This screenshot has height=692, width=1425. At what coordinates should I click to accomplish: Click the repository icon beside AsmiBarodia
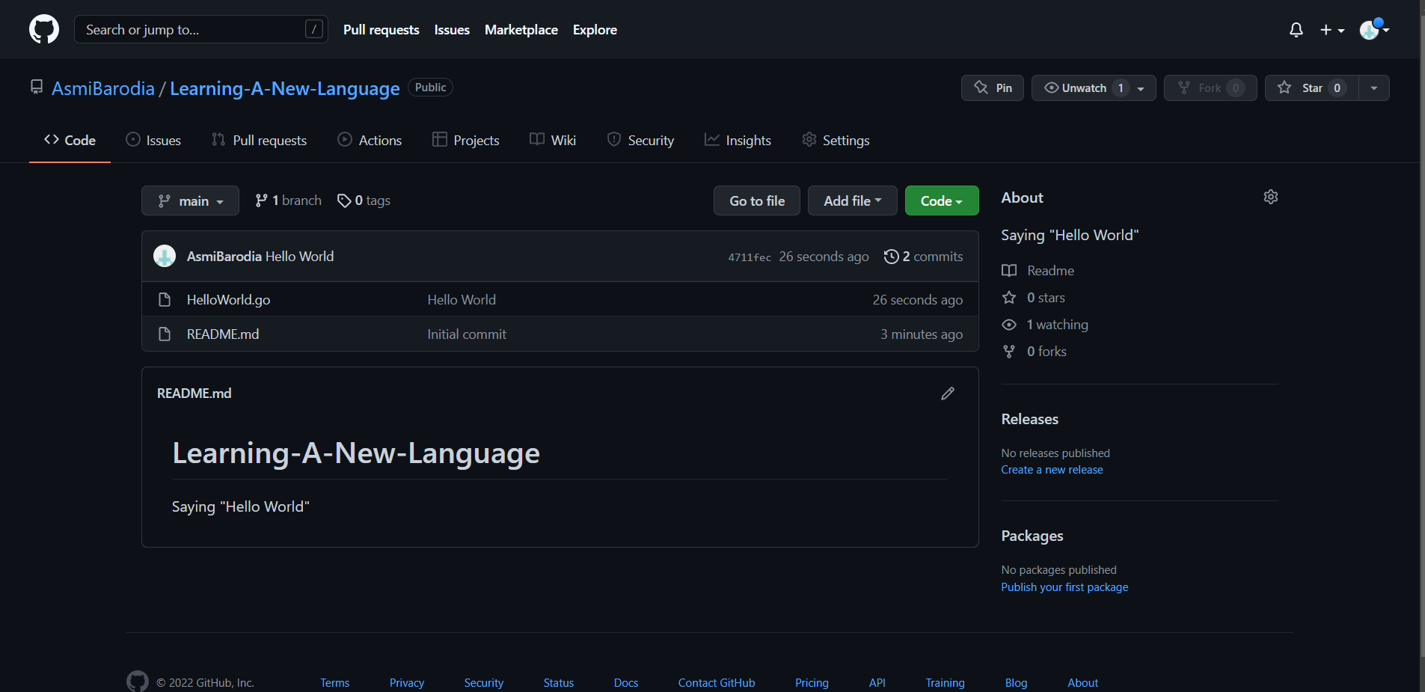[x=37, y=88]
